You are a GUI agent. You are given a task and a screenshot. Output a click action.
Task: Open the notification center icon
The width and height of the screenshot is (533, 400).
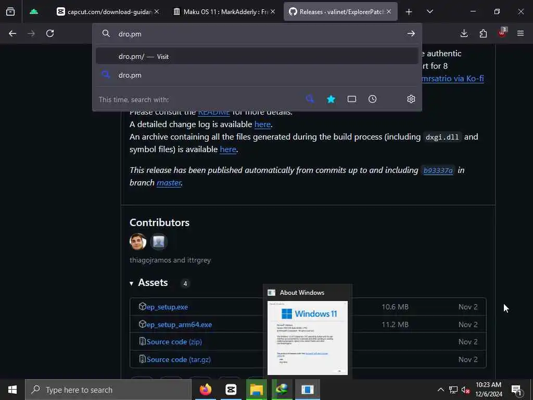click(516, 390)
